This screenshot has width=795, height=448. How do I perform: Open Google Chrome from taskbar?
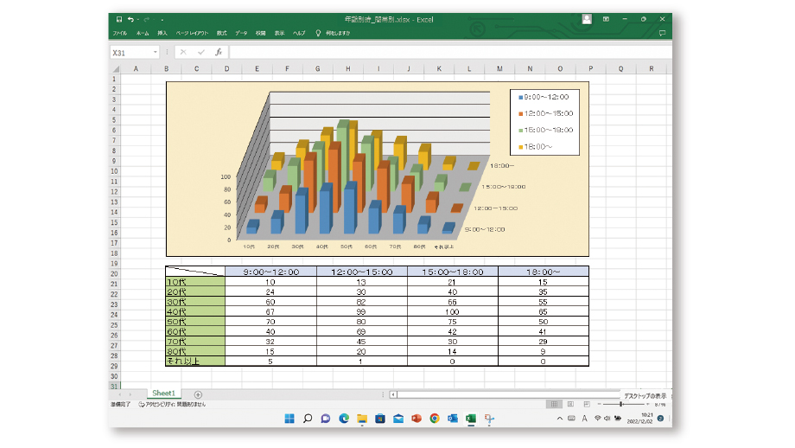coord(435,419)
